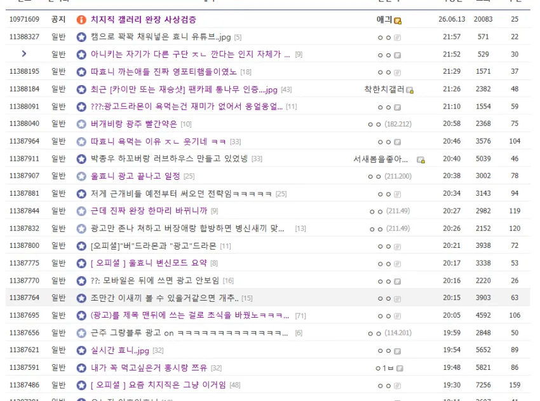Click the star icon on post 11387911

pos(81,159)
